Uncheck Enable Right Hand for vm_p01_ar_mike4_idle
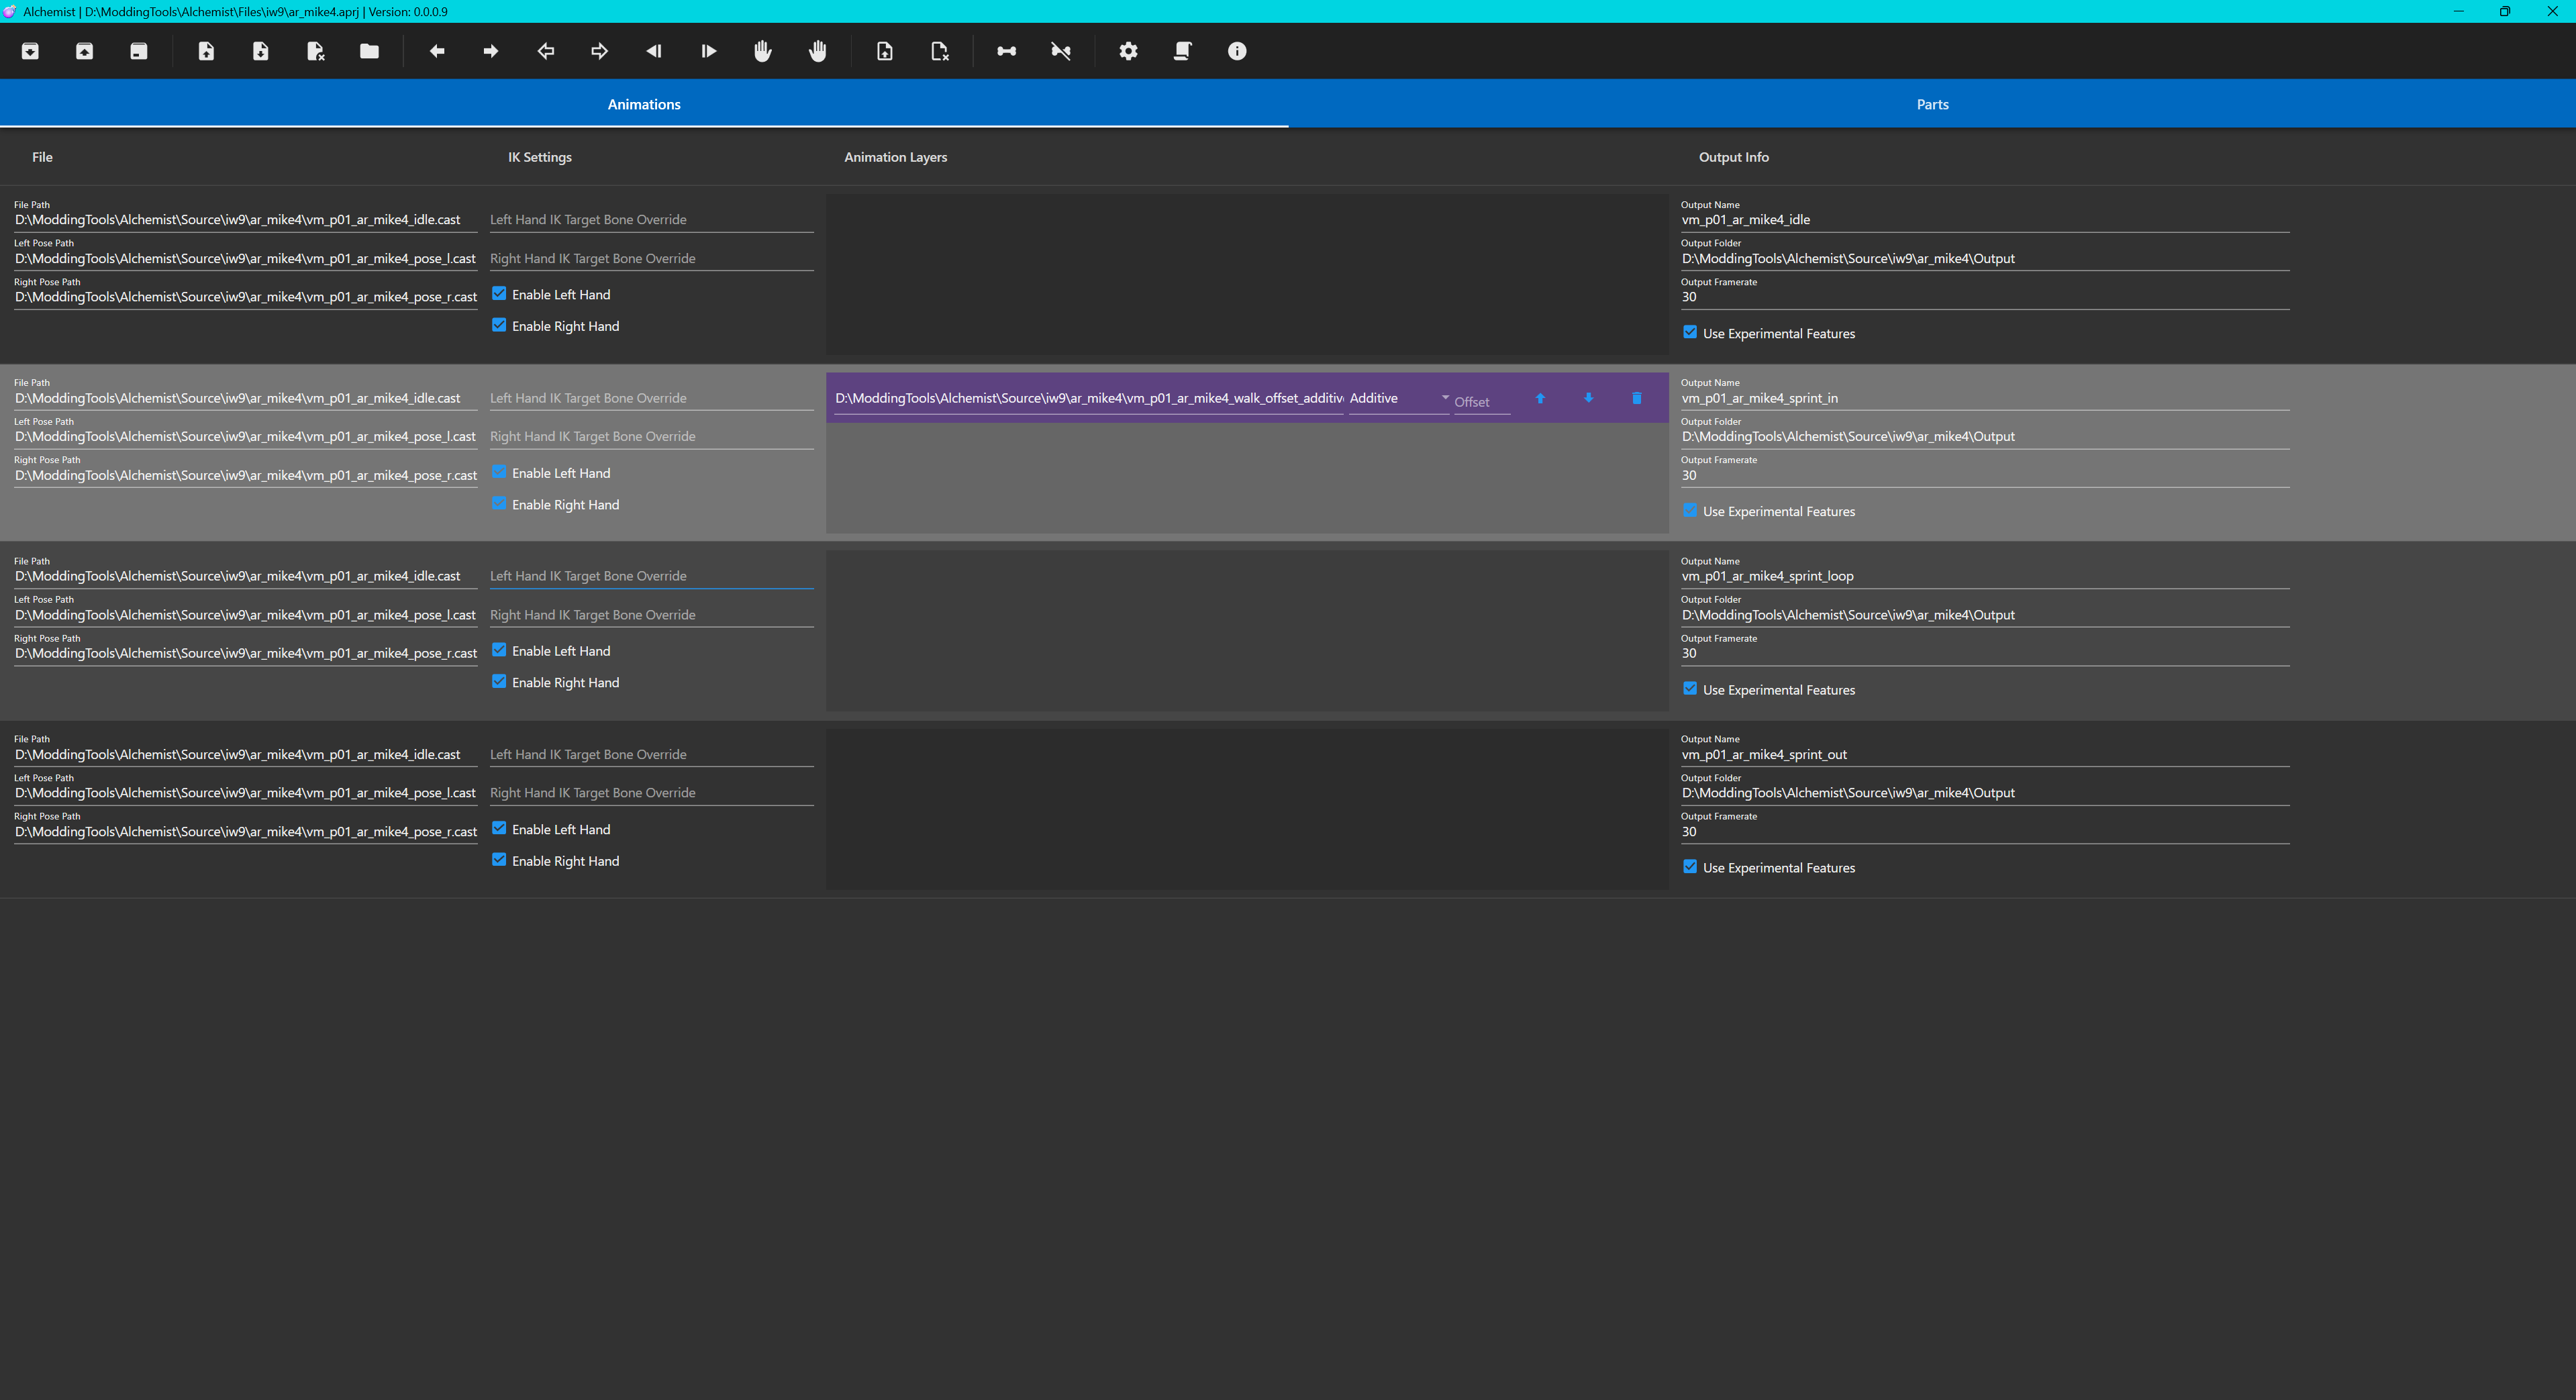The width and height of the screenshot is (2576, 1400). point(499,325)
